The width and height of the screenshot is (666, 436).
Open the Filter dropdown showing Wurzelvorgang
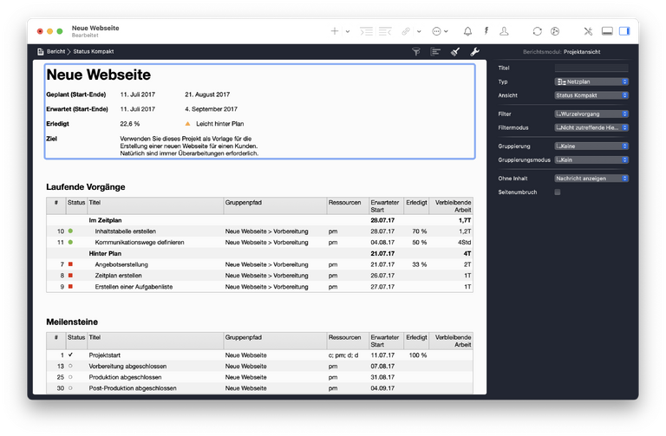pyautogui.click(x=591, y=114)
